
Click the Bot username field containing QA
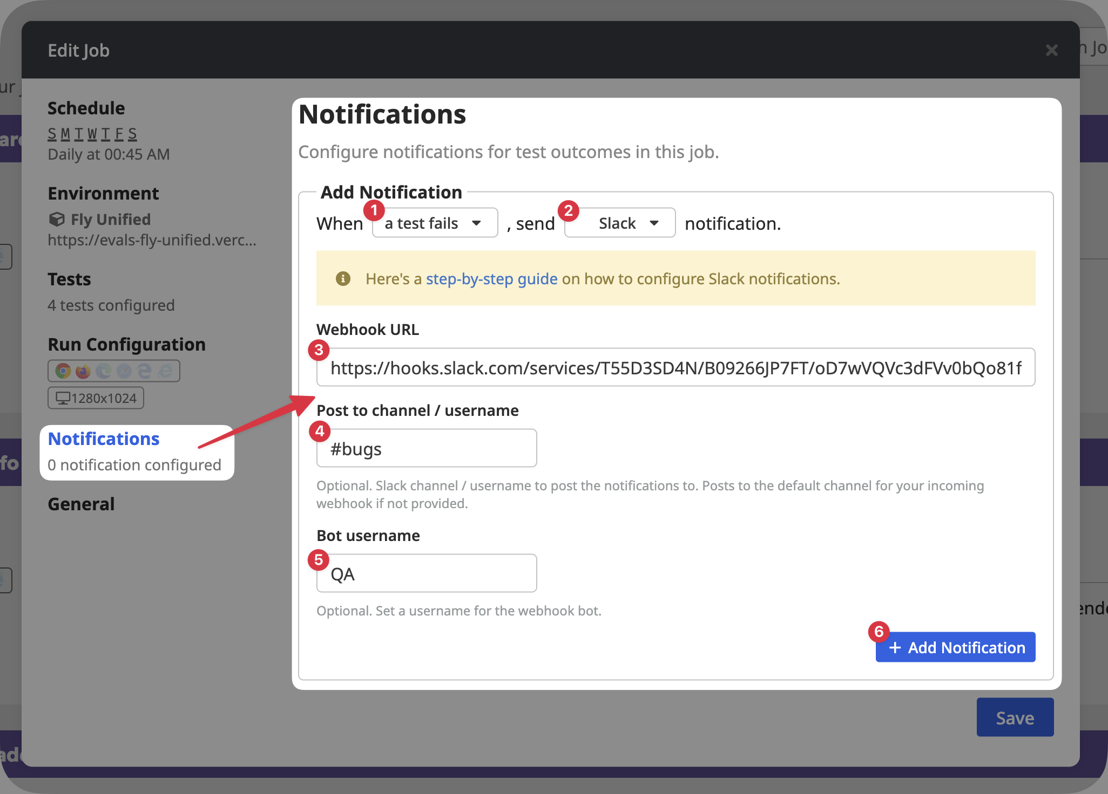pos(426,573)
